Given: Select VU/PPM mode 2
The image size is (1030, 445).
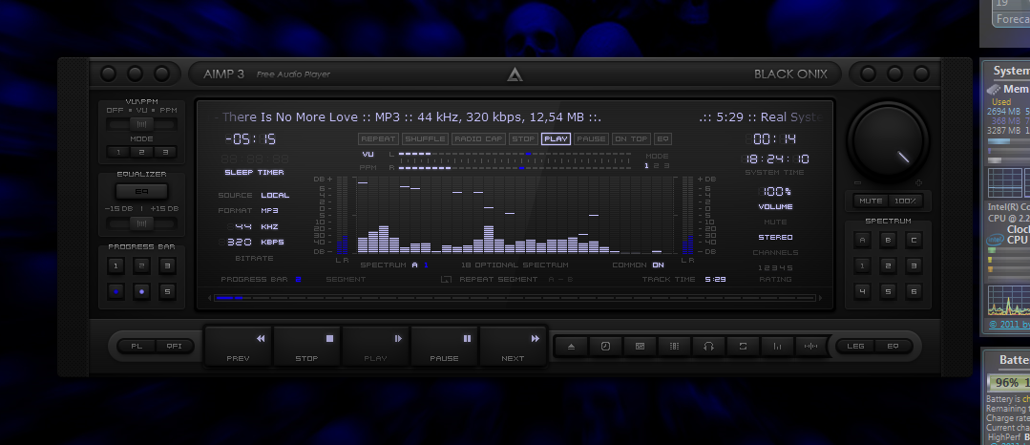Looking at the screenshot, I should tap(141, 152).
